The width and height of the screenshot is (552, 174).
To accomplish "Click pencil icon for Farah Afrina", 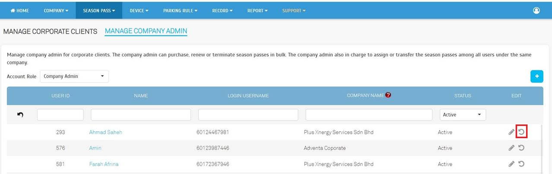I will (511, 164).
